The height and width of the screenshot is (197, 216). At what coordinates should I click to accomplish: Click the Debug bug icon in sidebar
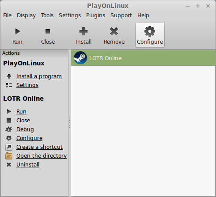click(x=9, y=129)
